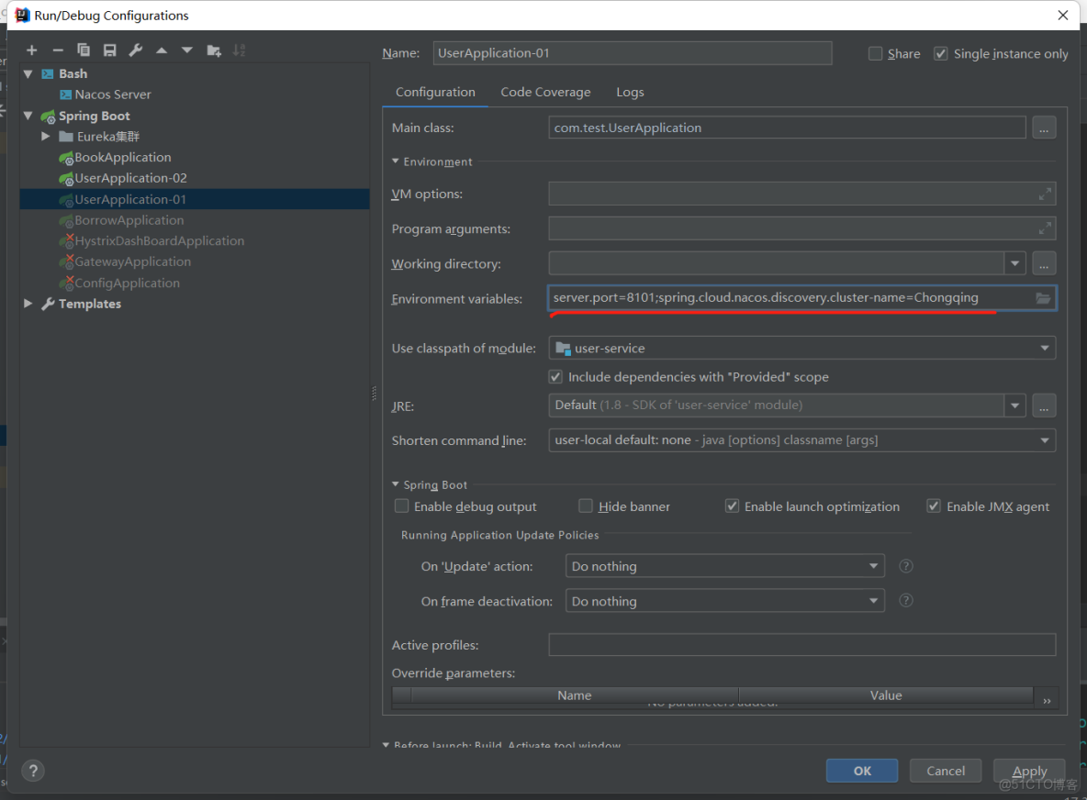Open Edit Templates with the wrench icon
Image resolution: width=1087 pixels, height=800 pixels.
pos(135,50)
